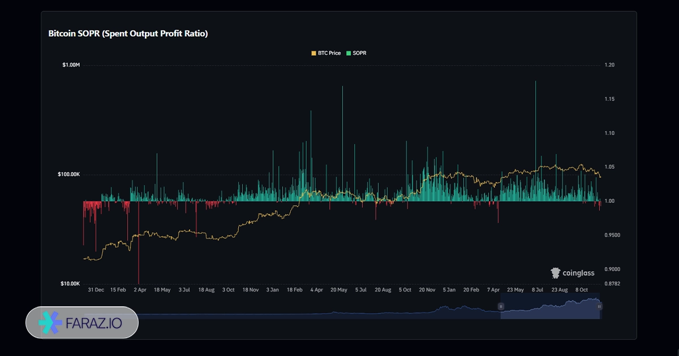
Task: Toggle the BTC Price series label
Action: [330, 53]
